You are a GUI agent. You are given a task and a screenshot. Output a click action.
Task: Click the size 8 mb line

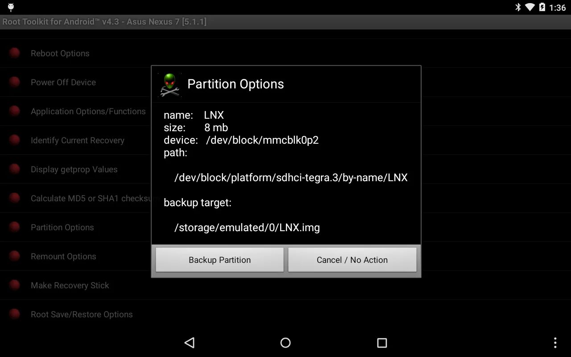pyautogui.click(x=196, y=128)
